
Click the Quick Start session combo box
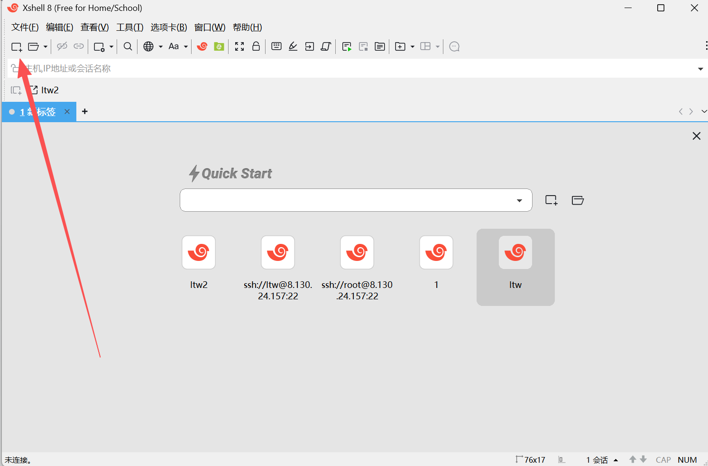pos(356,200)
